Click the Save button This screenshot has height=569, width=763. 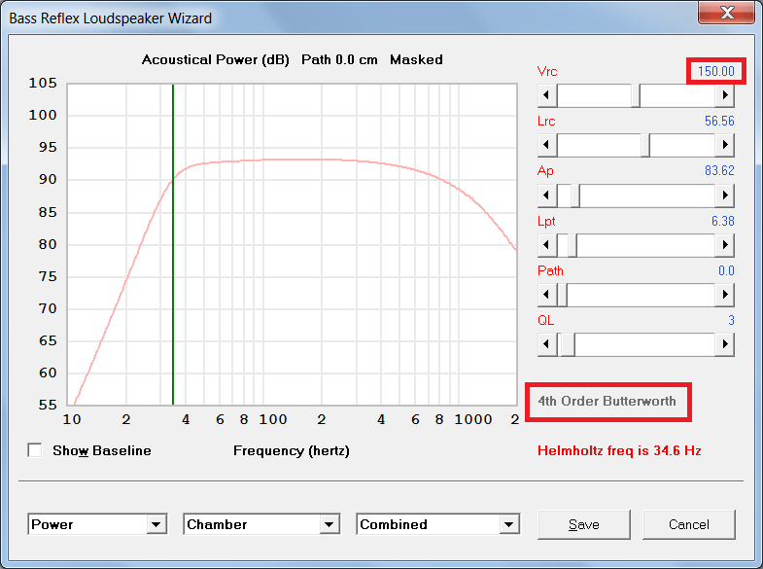584,524
